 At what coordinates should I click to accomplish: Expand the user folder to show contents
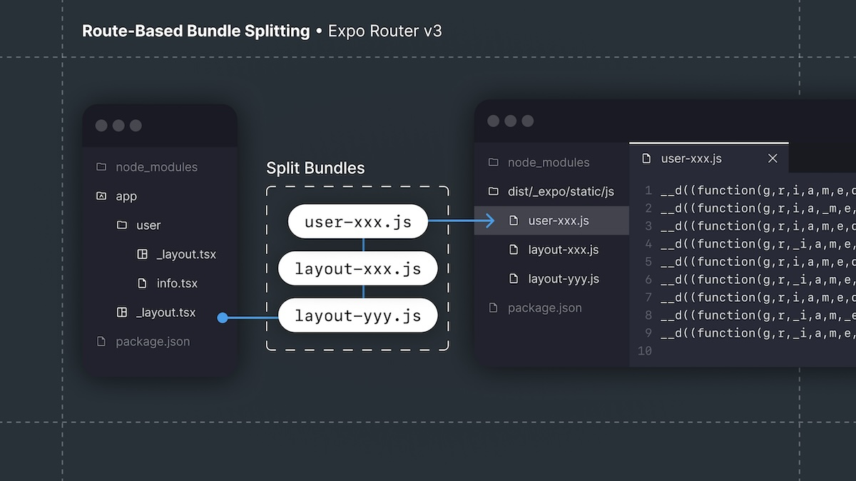pos(148,225)
